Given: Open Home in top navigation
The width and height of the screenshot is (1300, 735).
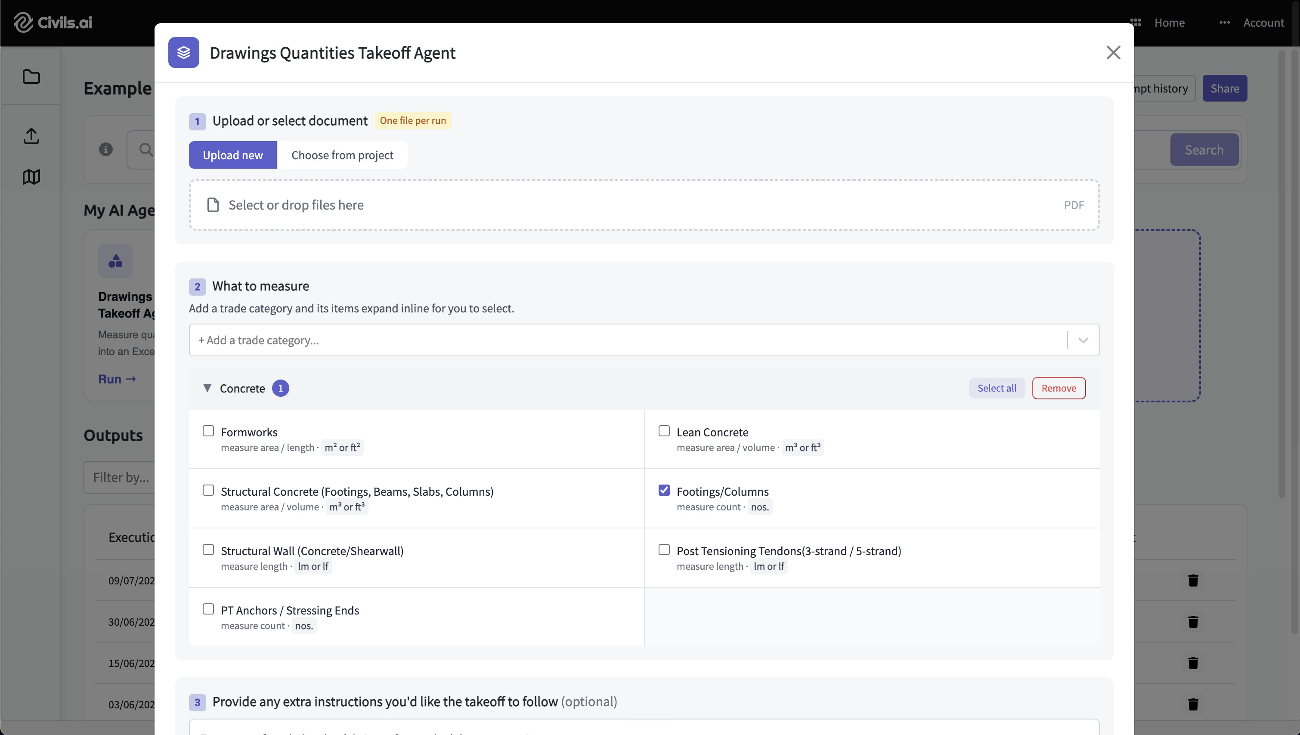Looking at the screenshot, I should 1169,22.
